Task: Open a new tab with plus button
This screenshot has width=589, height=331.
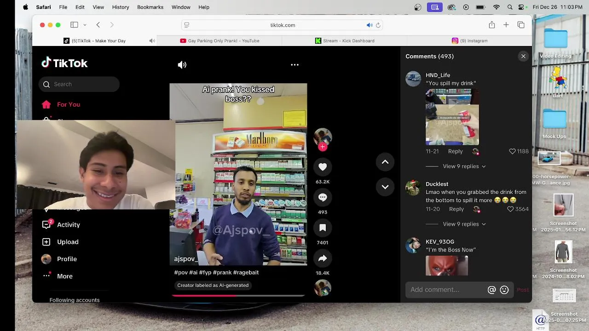Action: 506,25
